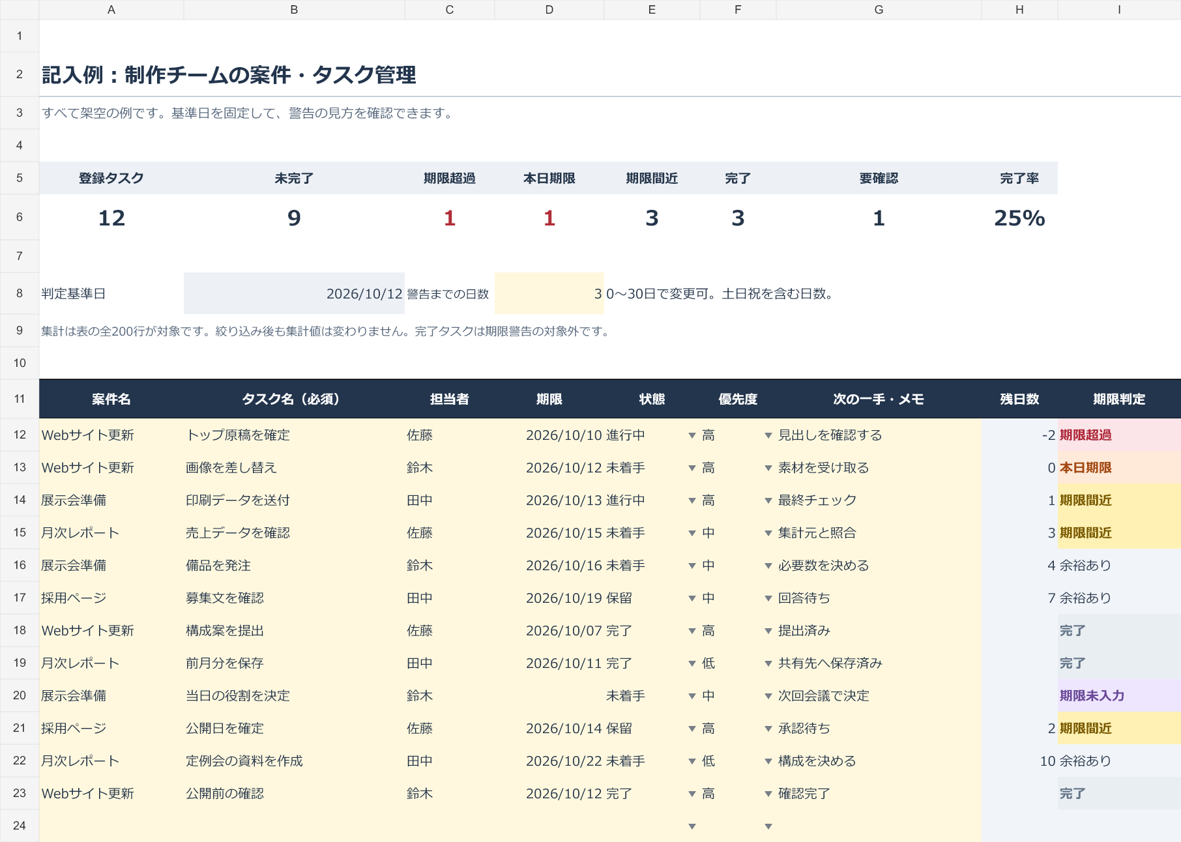The width and height of the screenshot is (1181, 842).
Task: Expand priority dropdown for 定例会の資料を作成
Action: [768, 761]
